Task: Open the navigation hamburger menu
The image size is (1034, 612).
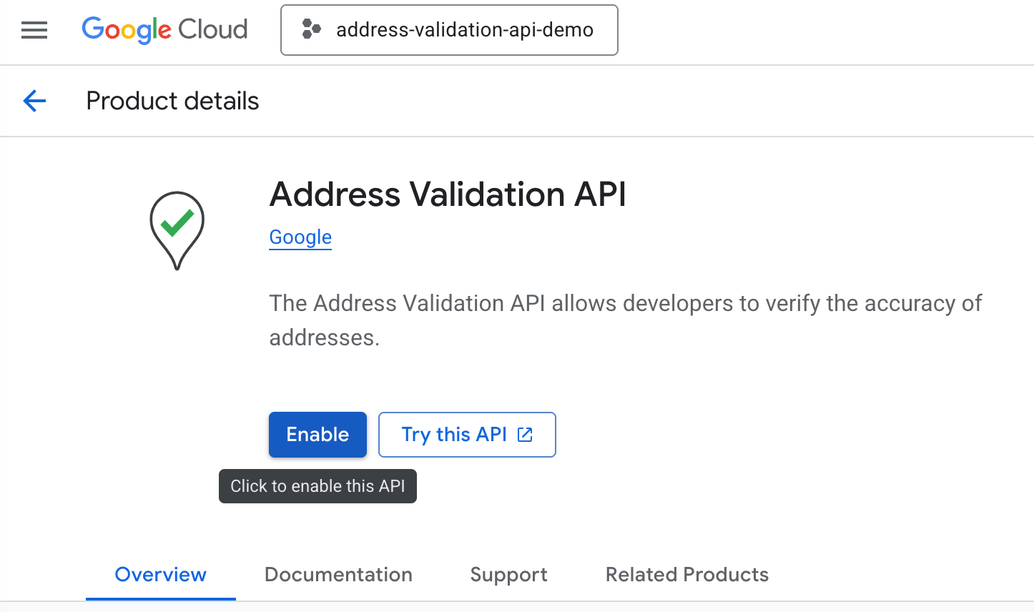Action: pyautogui.click(x=34, y=30)
